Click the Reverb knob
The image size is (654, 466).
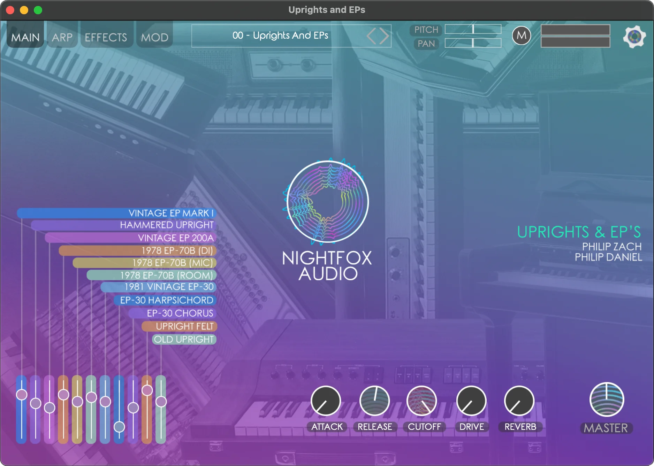click(x=519, y=401)
